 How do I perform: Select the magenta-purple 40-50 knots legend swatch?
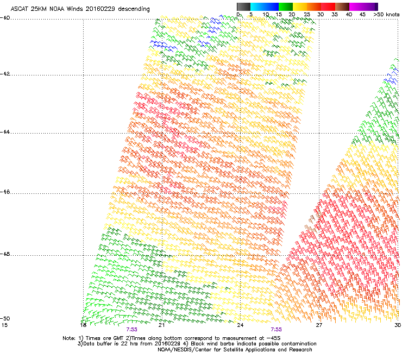click(363, 7)
